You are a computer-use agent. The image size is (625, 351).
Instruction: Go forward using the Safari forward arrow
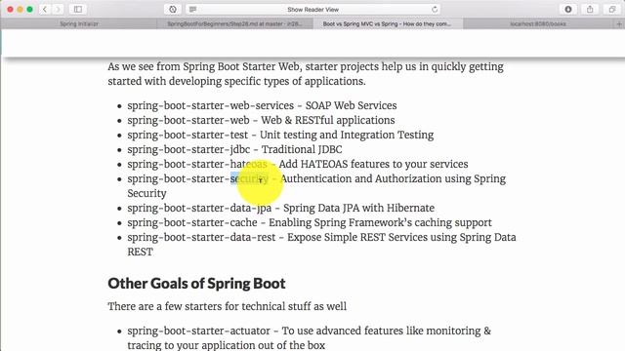(58, 9)
